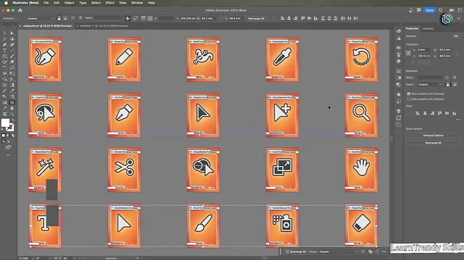Open the Object menu
464x260 pixels.
[x=69, y=3]
